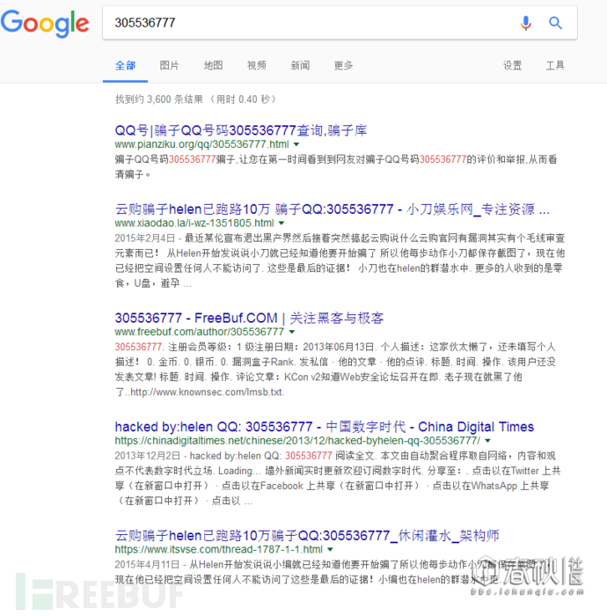Expand dropdown arrow next to xiaodao.la URL
607x616 pixels.
pos(282,224)
